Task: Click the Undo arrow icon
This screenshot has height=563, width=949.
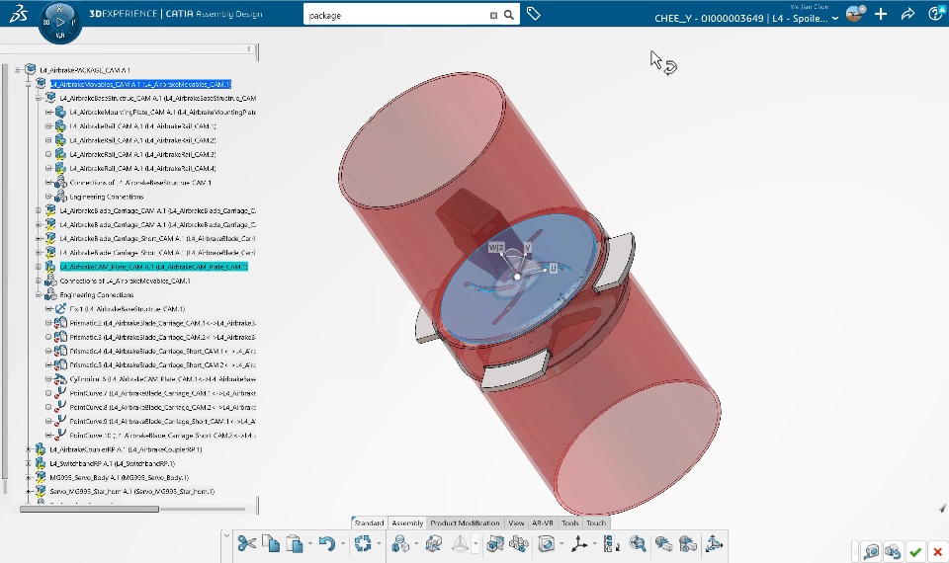Action: [x=327, y=544]
